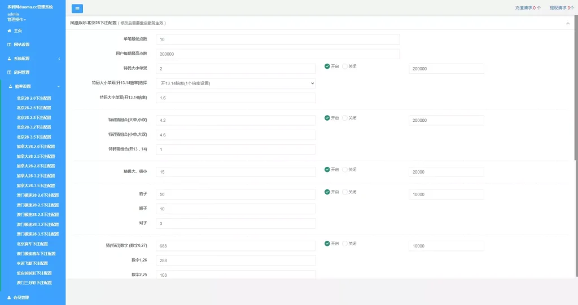Select 开启 radio for 猜极大、极小
Image resolution: width=578 pixels, height=305 pixels.
(x=327, y=170)
